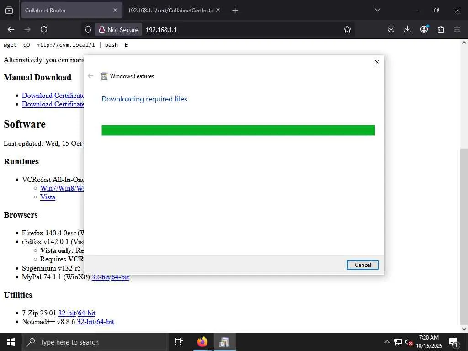Go back one page in Firefox
This screenshot has width=468, height=351.
11,29
